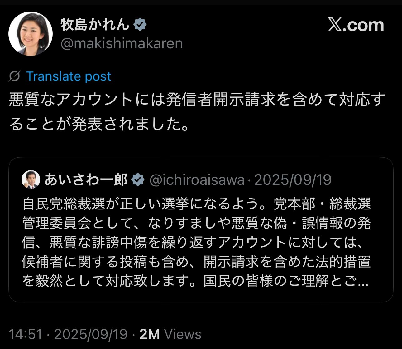The height and width of the screenshot is (349, 402).
Task: Click verified badge next to あいさわ一郎
Action: tap(138, 180)
